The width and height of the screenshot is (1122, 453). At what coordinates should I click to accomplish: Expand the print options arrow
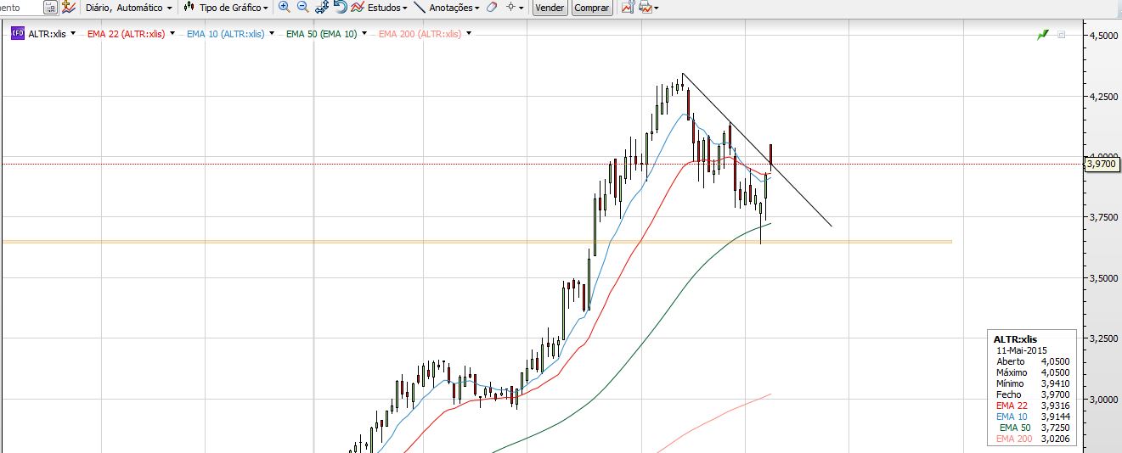pyautogui.click(x=656, y=8)
